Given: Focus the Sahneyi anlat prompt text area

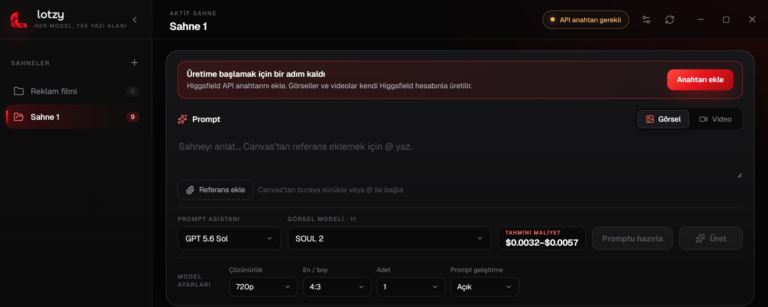Looking at the screenshot, I should pyautogui.click(x=460, y=157).
